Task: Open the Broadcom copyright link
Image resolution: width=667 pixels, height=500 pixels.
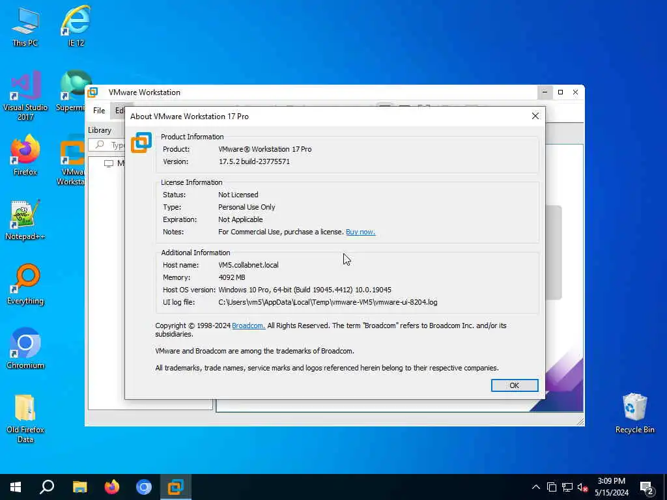Action: (248, 326)
